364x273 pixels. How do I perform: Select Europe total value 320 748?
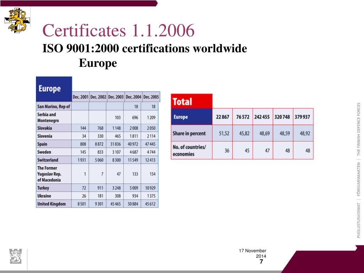pyautogui.click(x=282, y=117)
